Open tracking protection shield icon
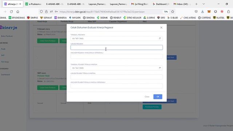The image size is (233, 131). point(41,12)
